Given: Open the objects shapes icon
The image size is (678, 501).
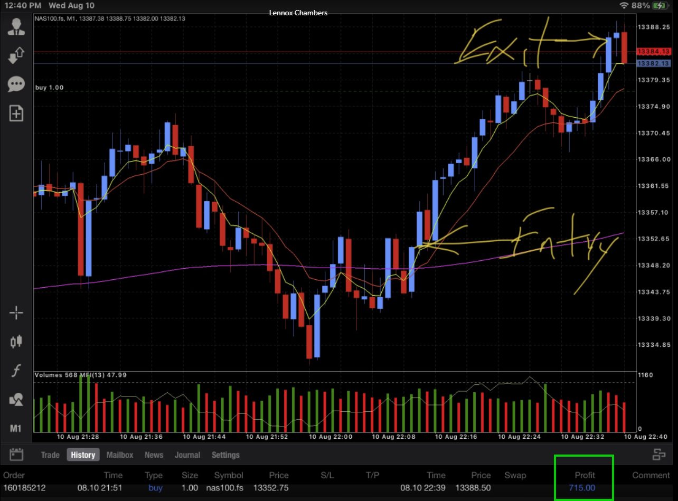Looking at the screenshot, I should tap(16, 399).
